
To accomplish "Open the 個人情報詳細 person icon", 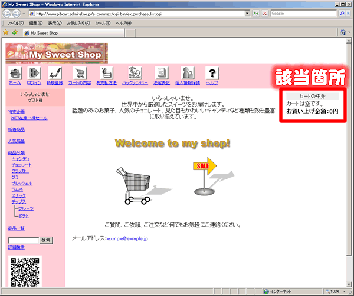I will (188, 73).
